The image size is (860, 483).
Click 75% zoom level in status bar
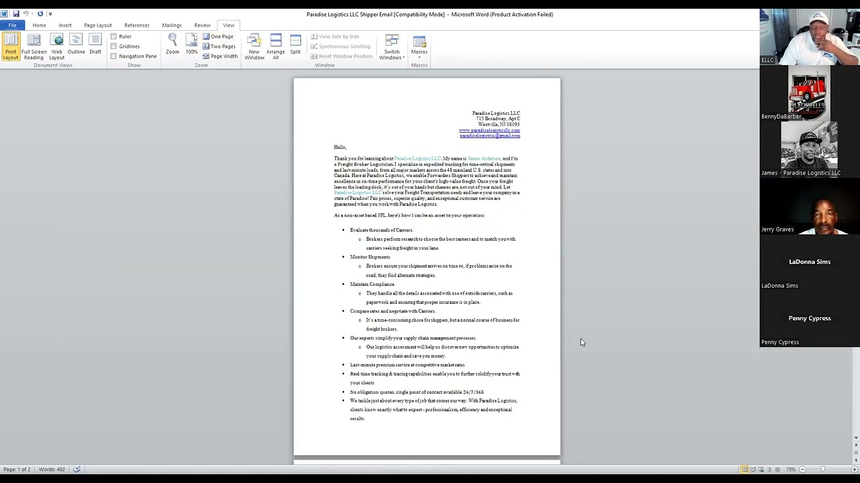coord(791,469)
